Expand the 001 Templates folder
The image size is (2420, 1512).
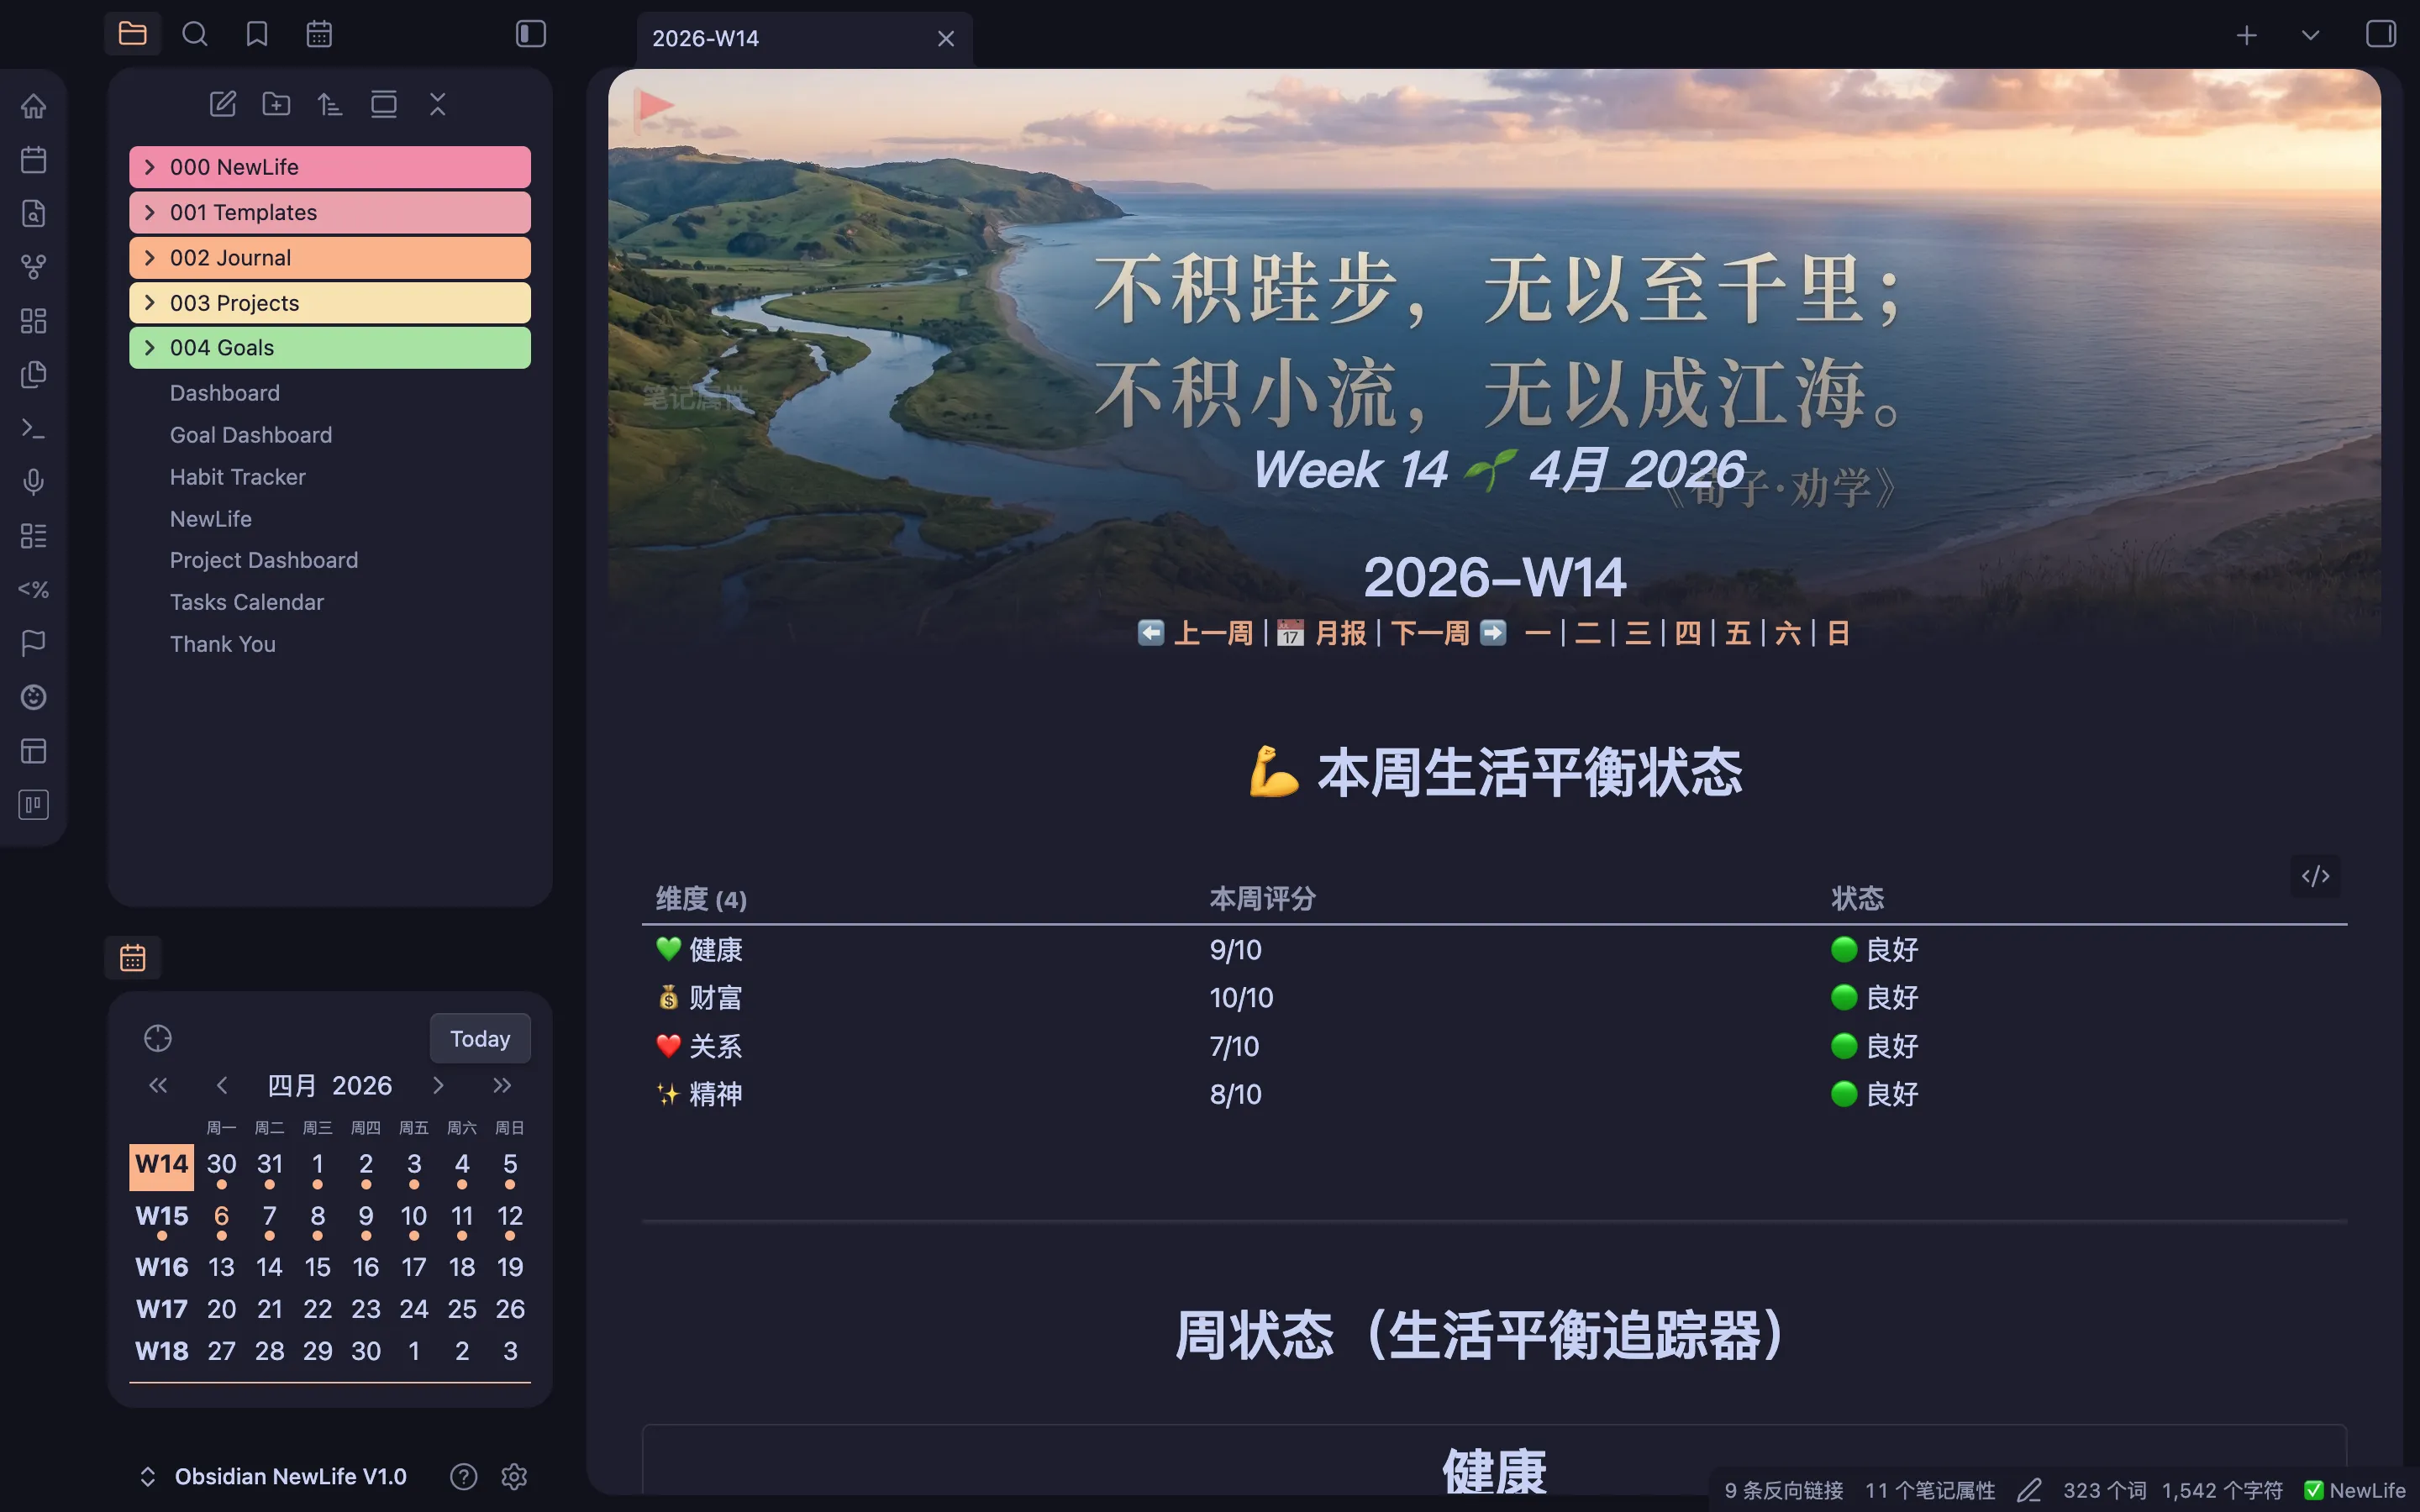(x=330, y=212)
